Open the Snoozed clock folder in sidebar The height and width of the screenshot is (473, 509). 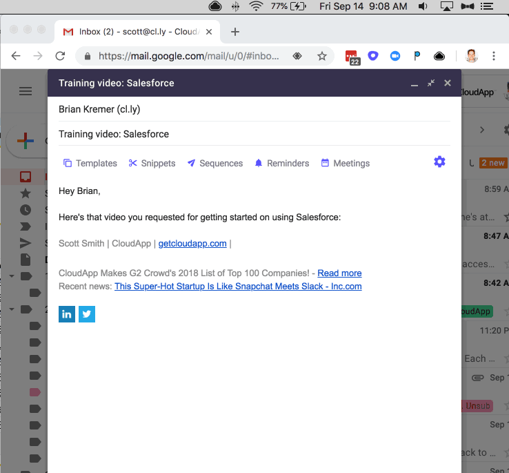(x=26, y=210)
